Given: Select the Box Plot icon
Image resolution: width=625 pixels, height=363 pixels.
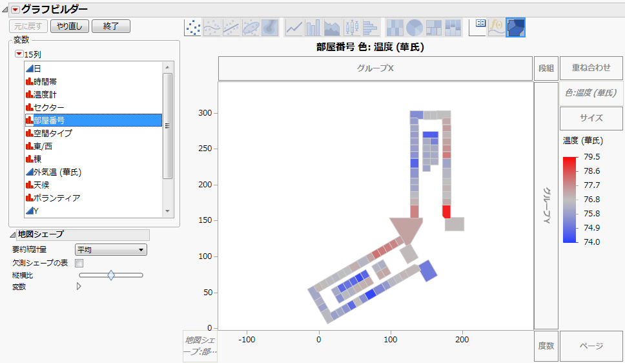Looking at the screenshot, I should click(351, 28).
